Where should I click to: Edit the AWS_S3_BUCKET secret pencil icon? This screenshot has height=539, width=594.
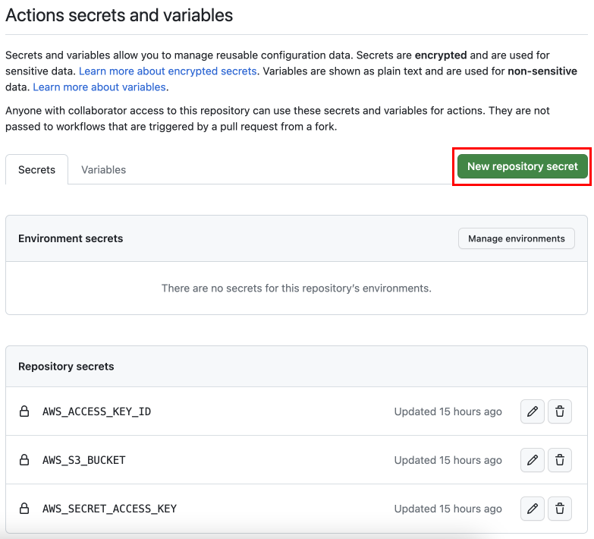pyautogui.click(x=533, y=460)
